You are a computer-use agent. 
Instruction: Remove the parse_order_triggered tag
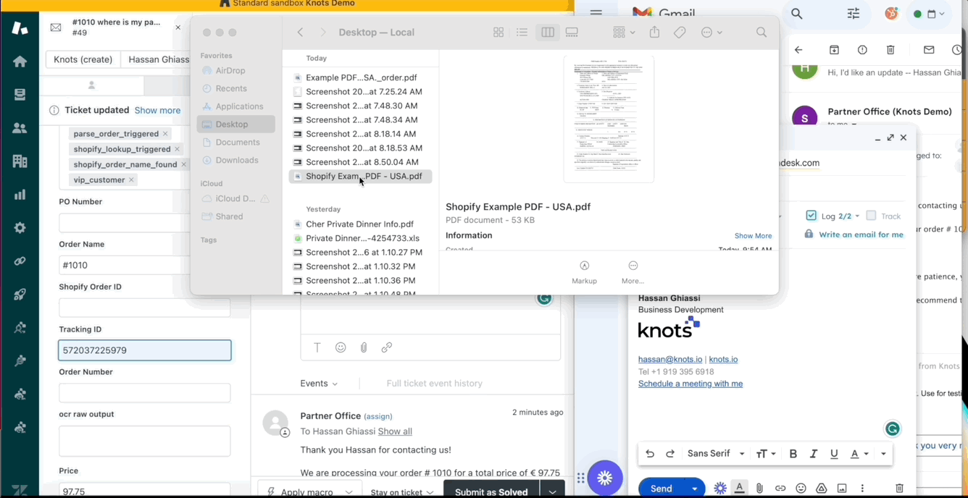(x=165, y=134)
